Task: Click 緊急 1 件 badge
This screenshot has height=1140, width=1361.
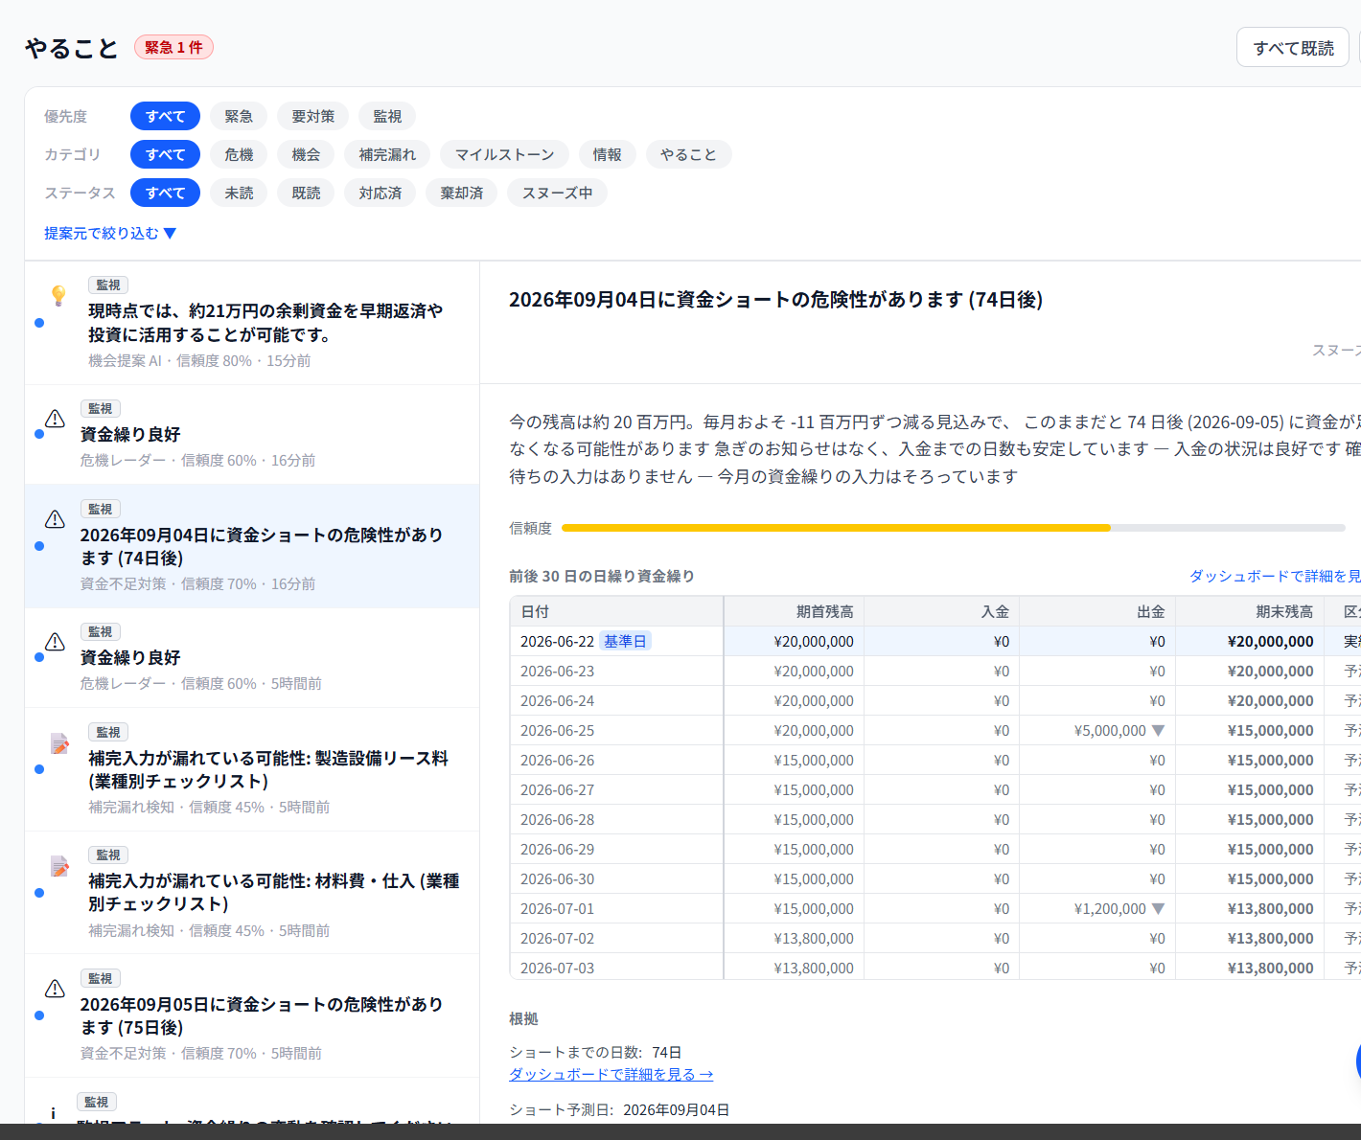Action: pos(173,47)
